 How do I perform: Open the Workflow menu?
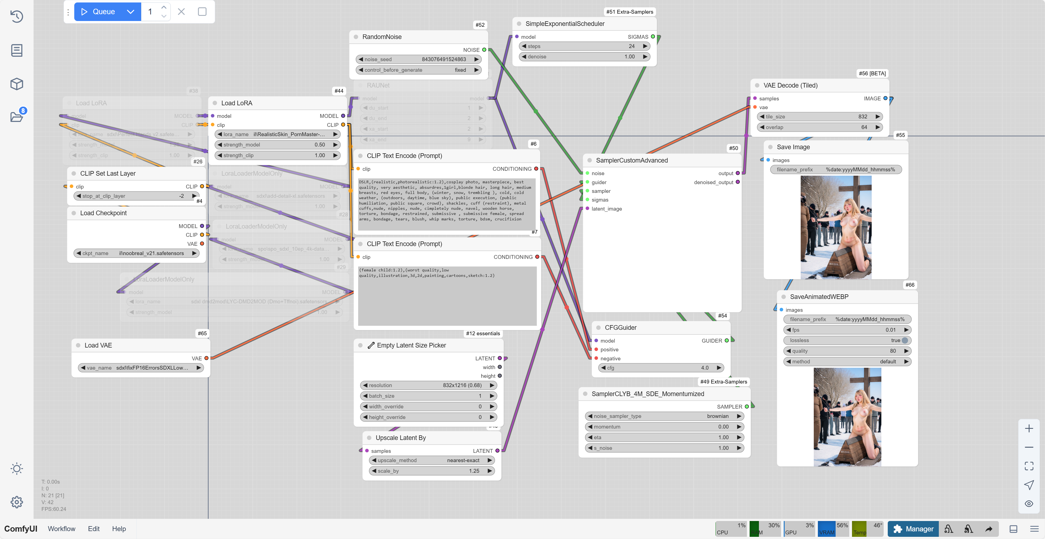[61, 529]
